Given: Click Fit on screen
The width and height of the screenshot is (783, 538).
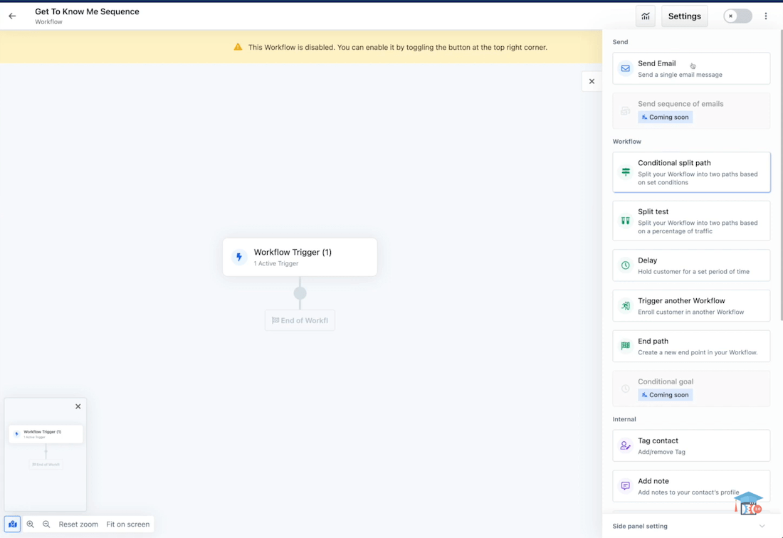Looking at the screenshot, I should point(128,524).
